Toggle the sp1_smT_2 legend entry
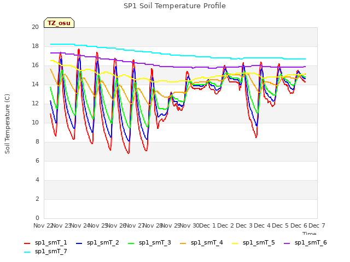Screen dimensions: 350x262 (x=97, y=243)
